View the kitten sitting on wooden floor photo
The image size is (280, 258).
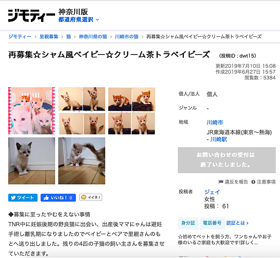(x=32, y=161)
